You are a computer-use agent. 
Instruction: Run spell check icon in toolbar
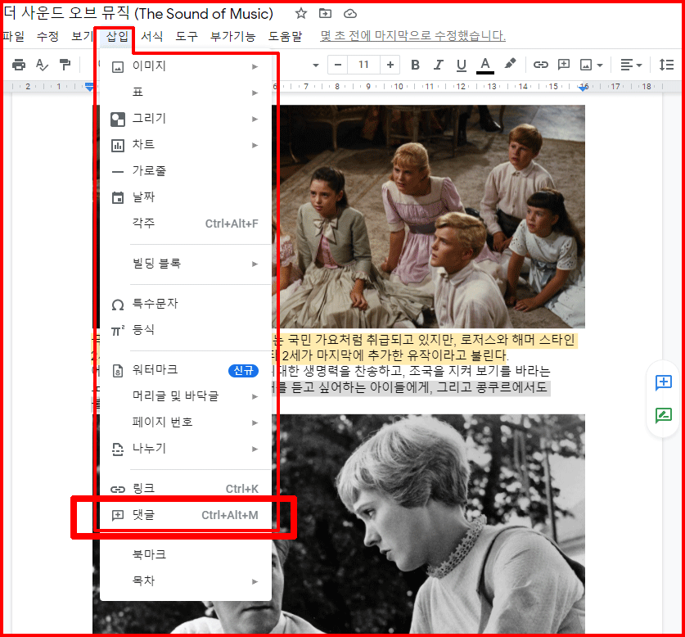coord(42,65)
